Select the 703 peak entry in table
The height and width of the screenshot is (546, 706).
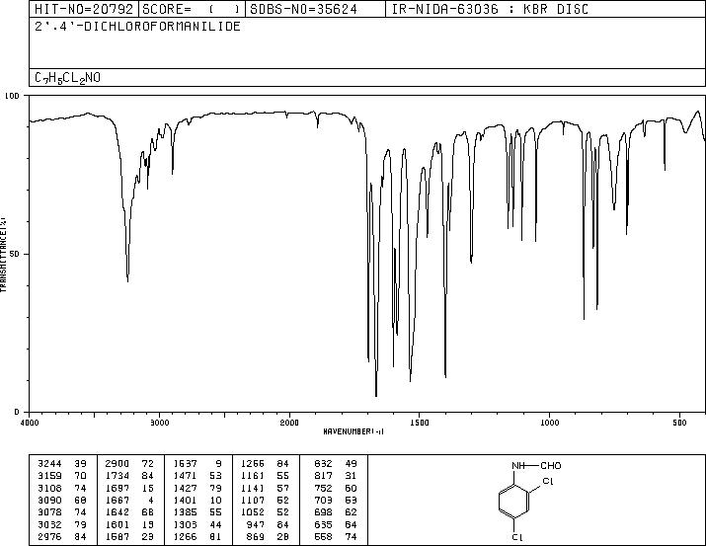click(336, 500)
